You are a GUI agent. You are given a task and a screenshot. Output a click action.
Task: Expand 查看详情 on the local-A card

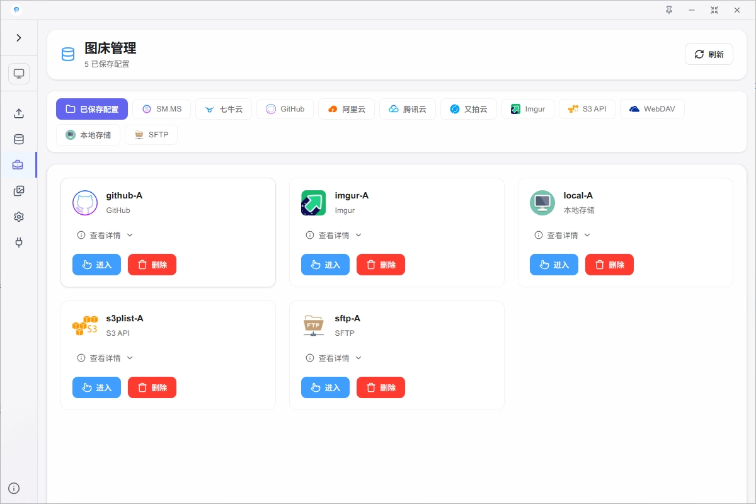562,234
